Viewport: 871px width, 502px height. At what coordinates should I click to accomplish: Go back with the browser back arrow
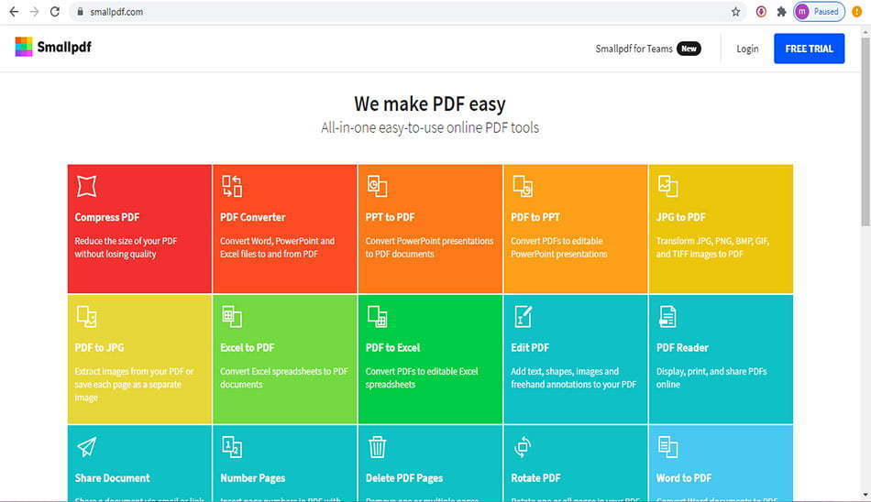[x=14, y=12]
